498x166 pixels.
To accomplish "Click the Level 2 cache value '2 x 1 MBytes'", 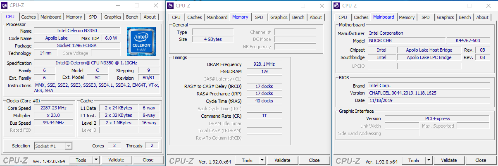I will coord(119,123).
